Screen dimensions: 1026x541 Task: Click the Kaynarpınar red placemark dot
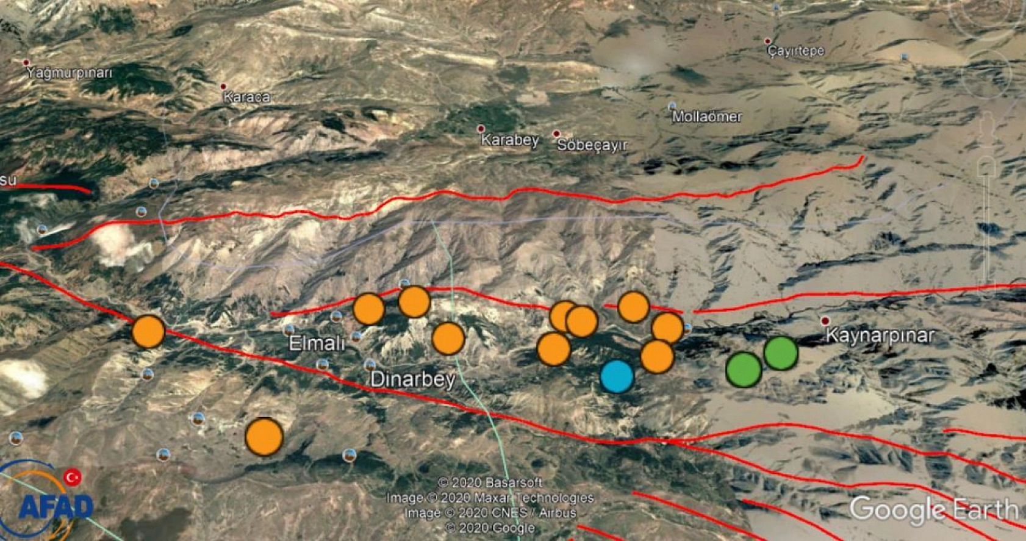[825, 321]
